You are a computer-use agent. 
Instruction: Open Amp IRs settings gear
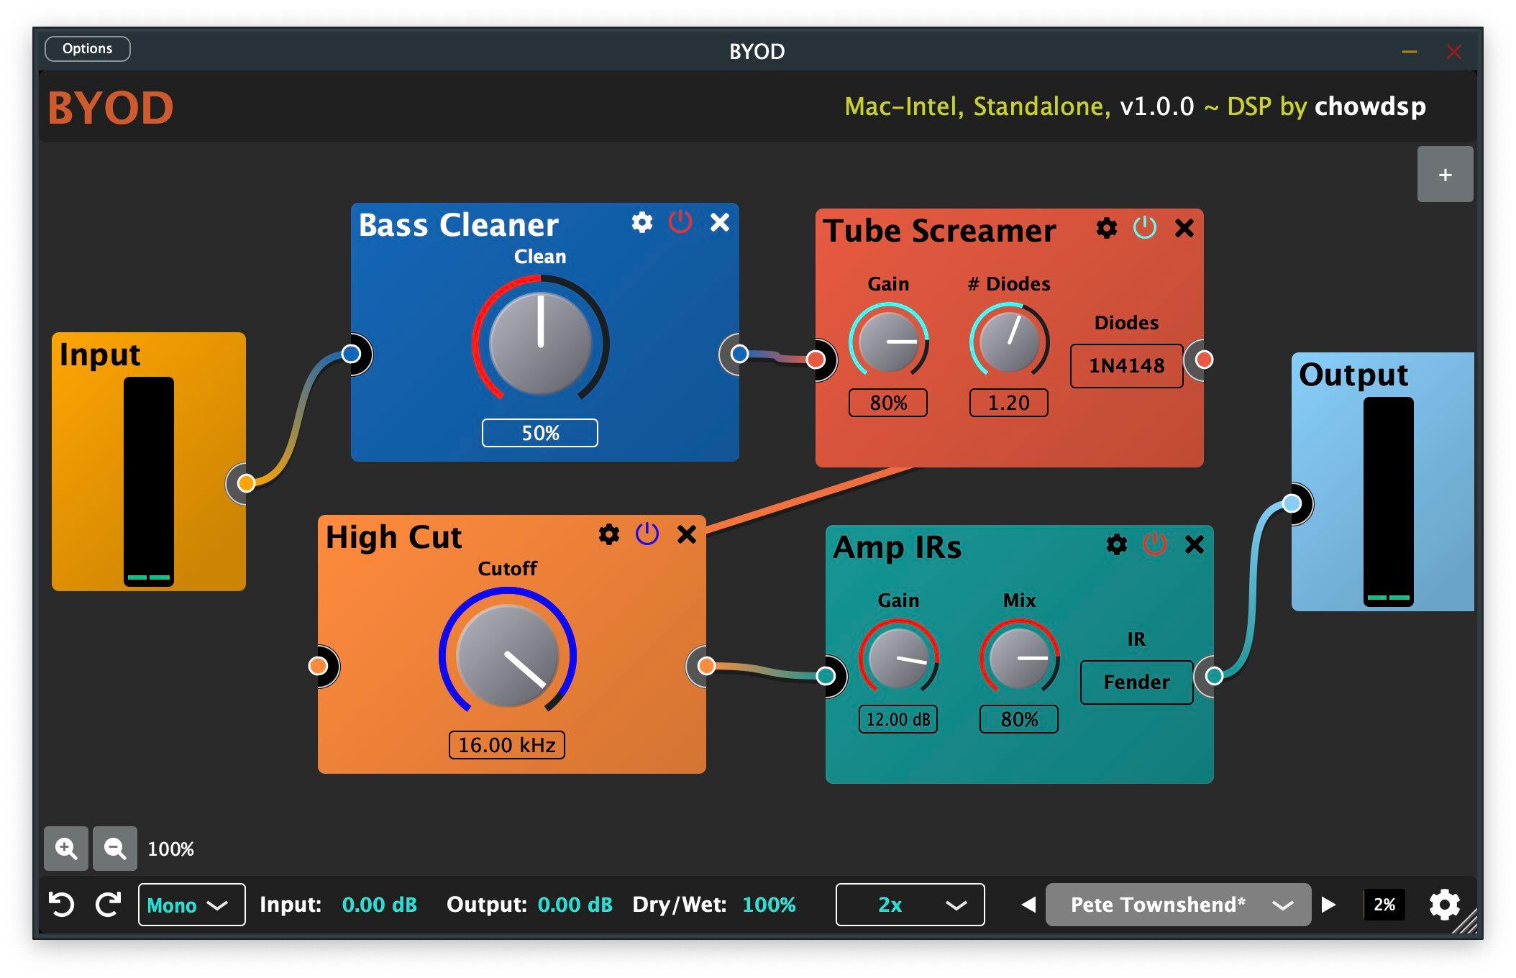point(1117,544)
